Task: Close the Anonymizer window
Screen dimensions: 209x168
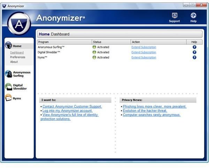Action: click(x=201, y=5)
